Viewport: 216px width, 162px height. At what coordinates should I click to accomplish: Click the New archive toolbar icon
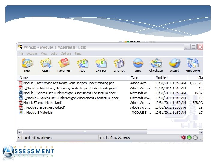(27, 63)
